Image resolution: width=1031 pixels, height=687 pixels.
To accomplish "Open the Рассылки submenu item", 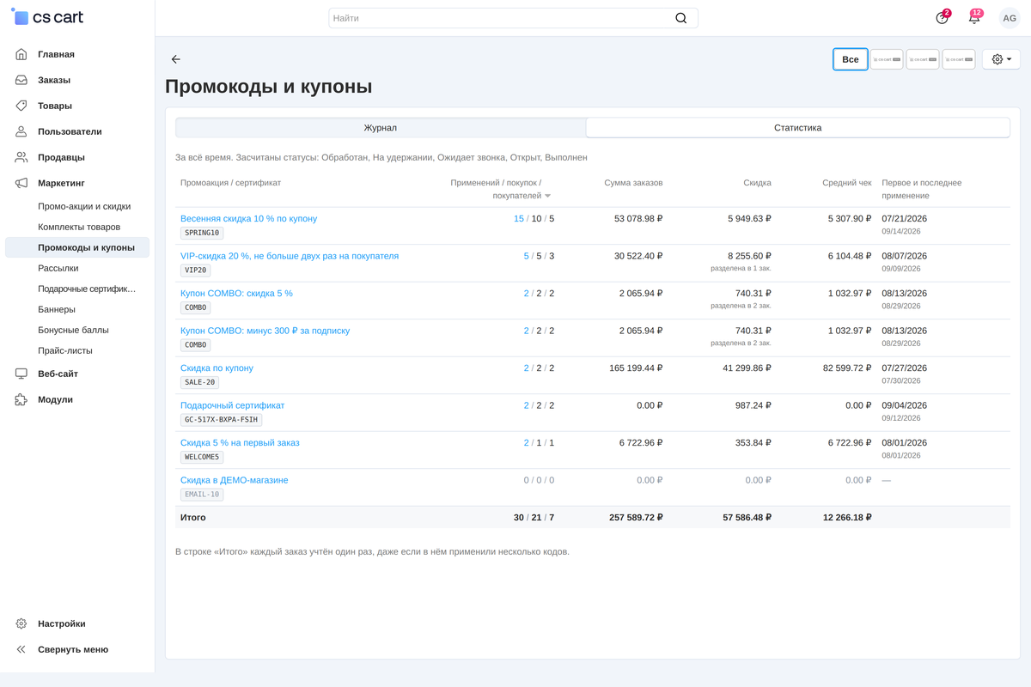I will point(58,268).
